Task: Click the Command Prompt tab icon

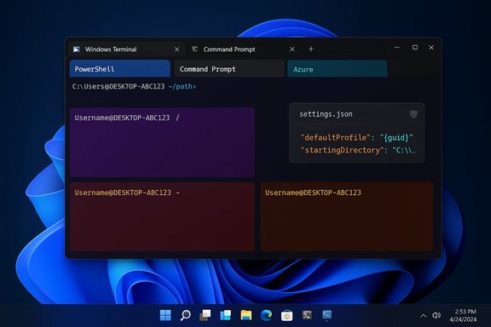Action: 194,49
